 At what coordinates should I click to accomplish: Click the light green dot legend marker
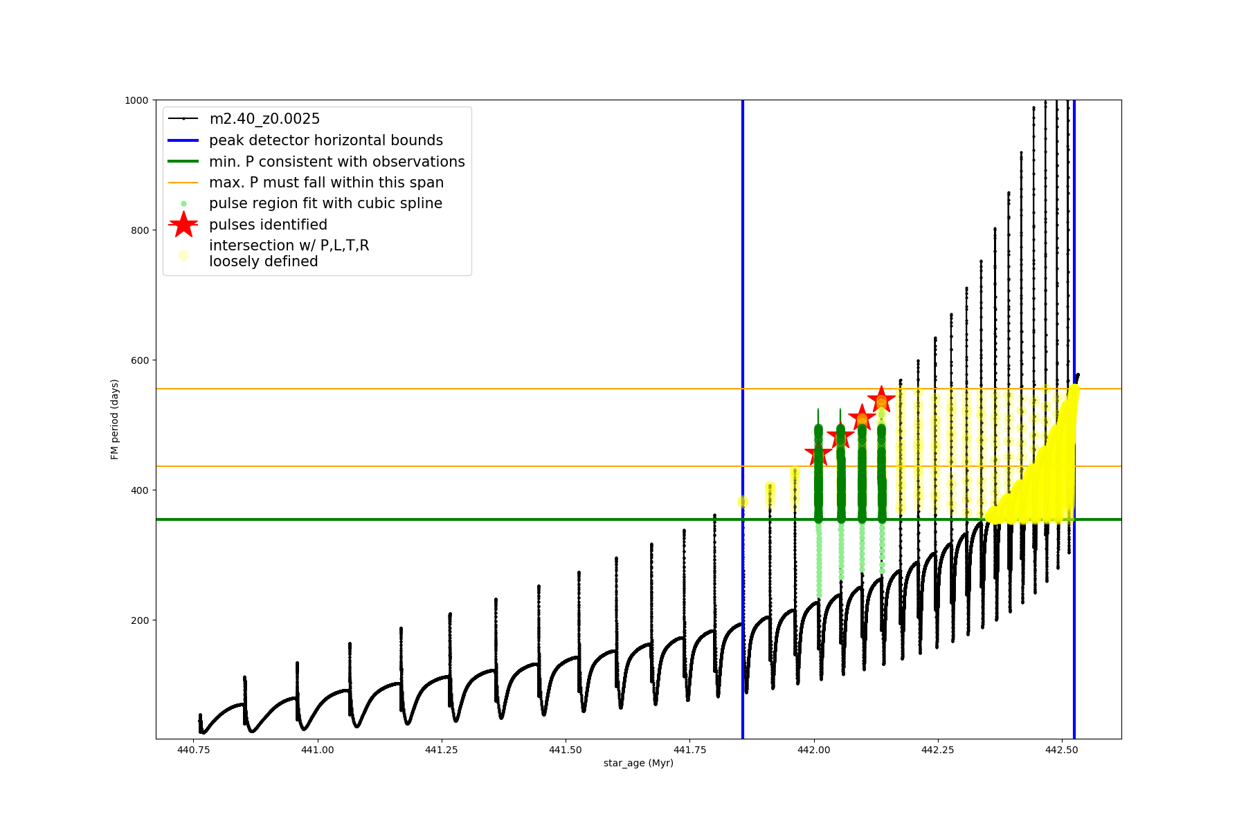coord(183,204)
